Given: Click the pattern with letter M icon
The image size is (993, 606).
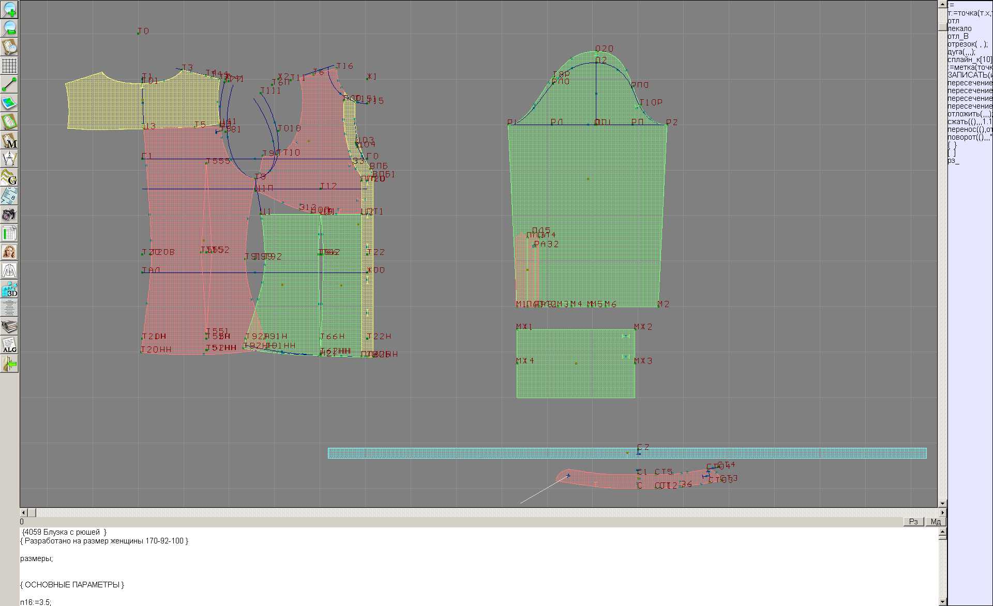Looking at the screenshot, I should (9, 140).
